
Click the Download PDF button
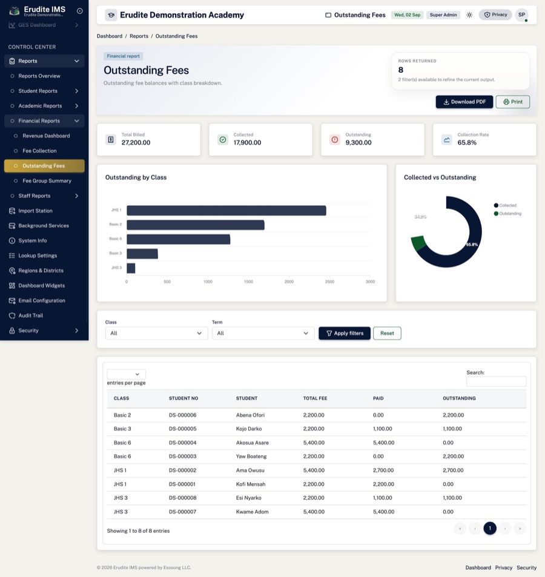point(464,102)
